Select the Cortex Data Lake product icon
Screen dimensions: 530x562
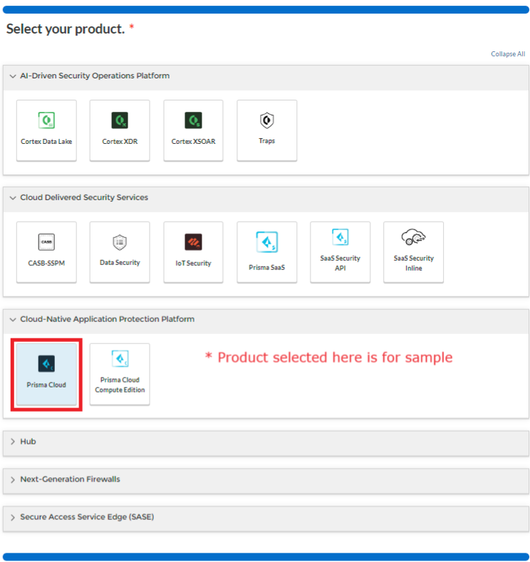46,120
